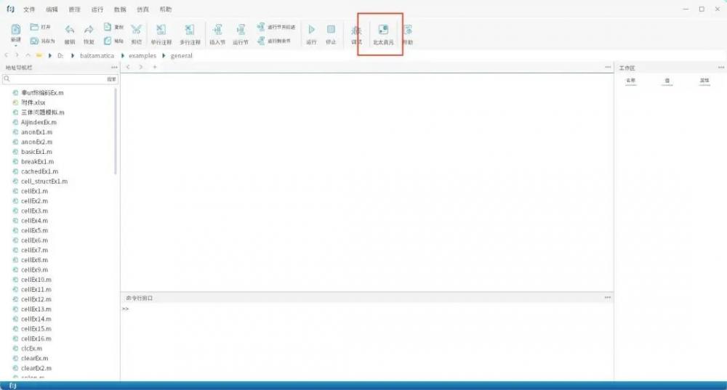This screenshot has height=390, width=727.
Task: Add a new editor tab with plus button
Action: (154, 68)
